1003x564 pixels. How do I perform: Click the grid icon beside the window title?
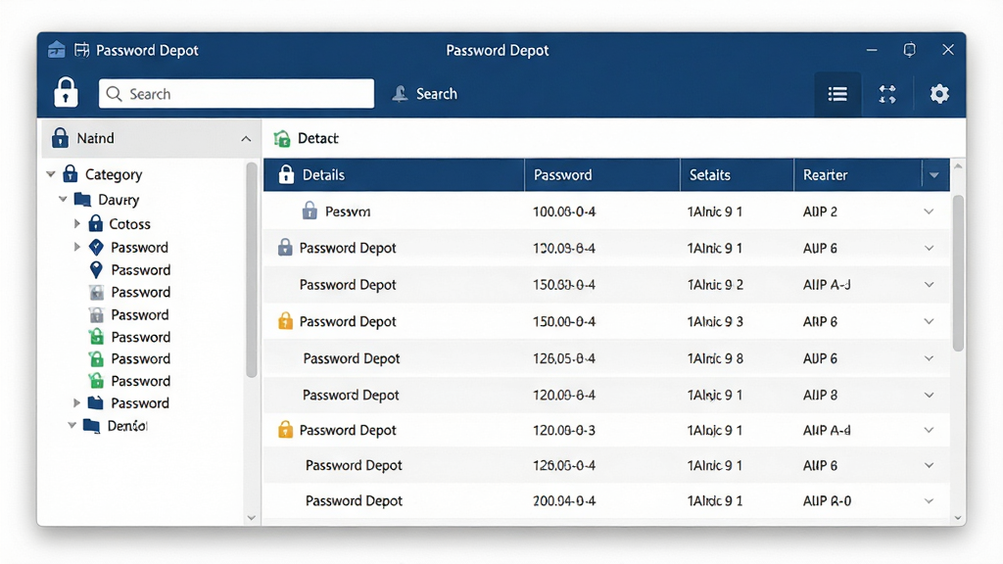click(x=82, y=50)
